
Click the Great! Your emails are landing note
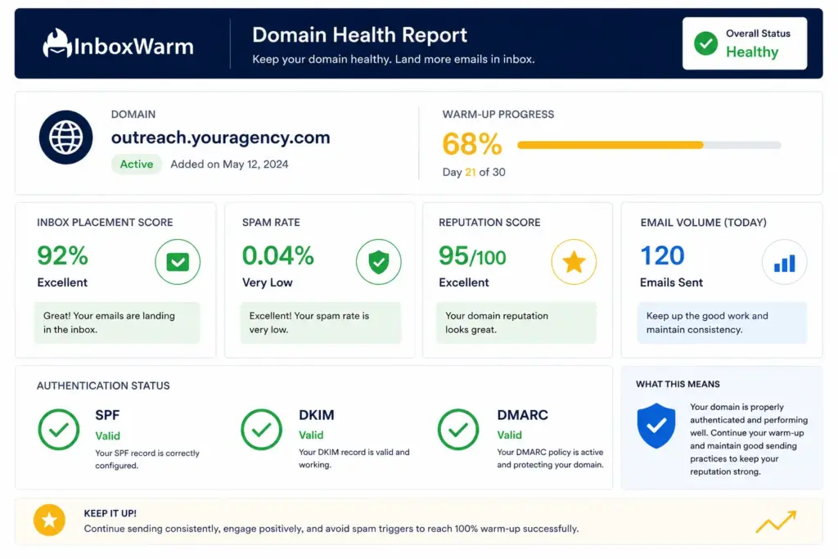[x=118, y=322]
